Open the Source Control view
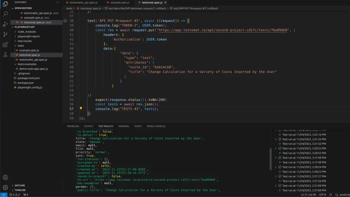Image resolution: width=350 pixels, height=197 pixels. pyautogui.click(x=5, y=35)
